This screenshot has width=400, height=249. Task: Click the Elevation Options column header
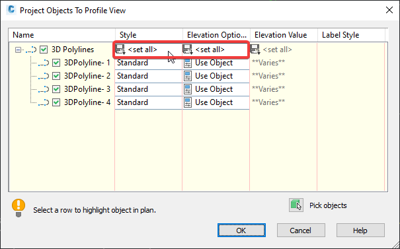pos(216,35)
